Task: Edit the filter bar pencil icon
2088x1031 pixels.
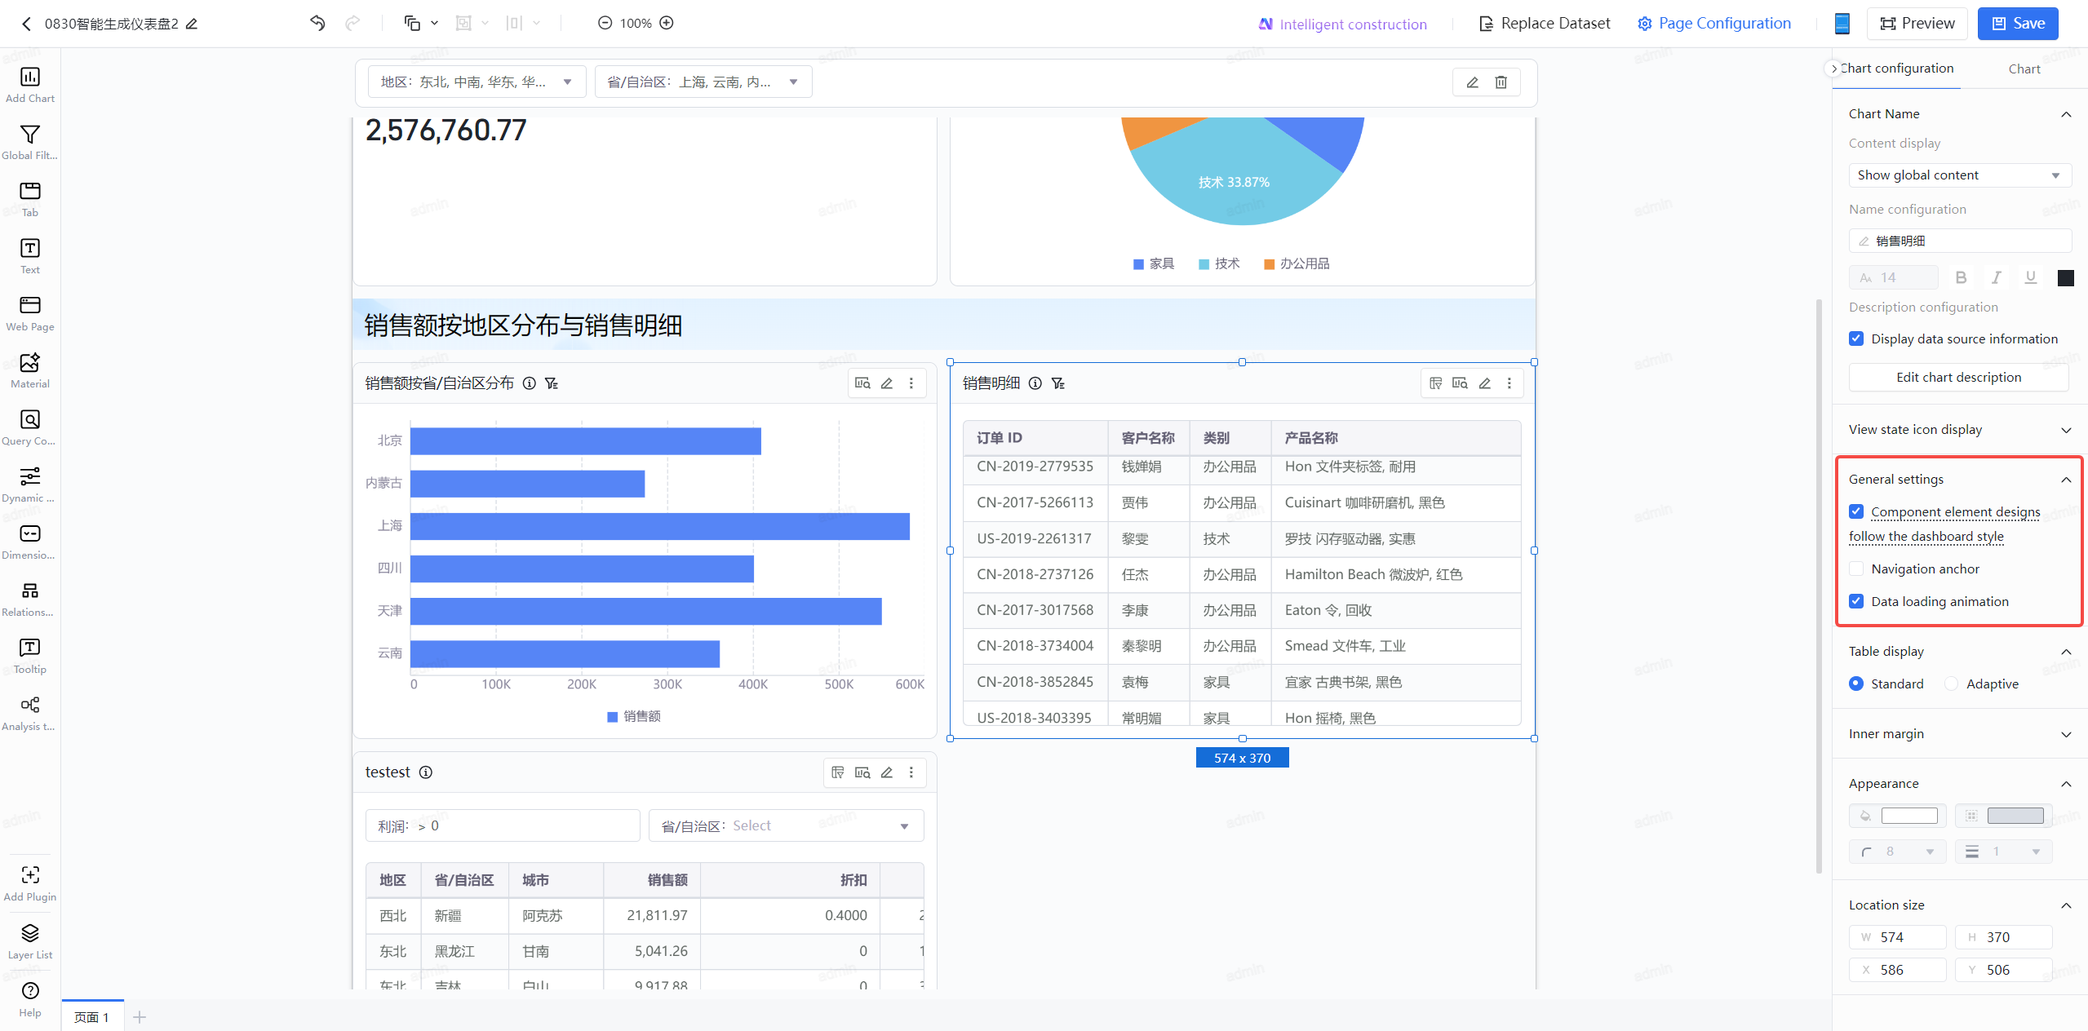Action: click(x=1472, y=82)
